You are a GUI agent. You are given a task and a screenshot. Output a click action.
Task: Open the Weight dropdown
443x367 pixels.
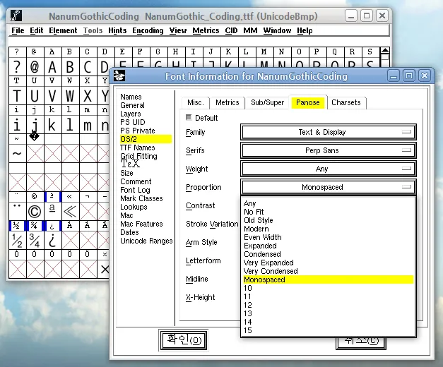pyautogui.click(x=328, y=169)
